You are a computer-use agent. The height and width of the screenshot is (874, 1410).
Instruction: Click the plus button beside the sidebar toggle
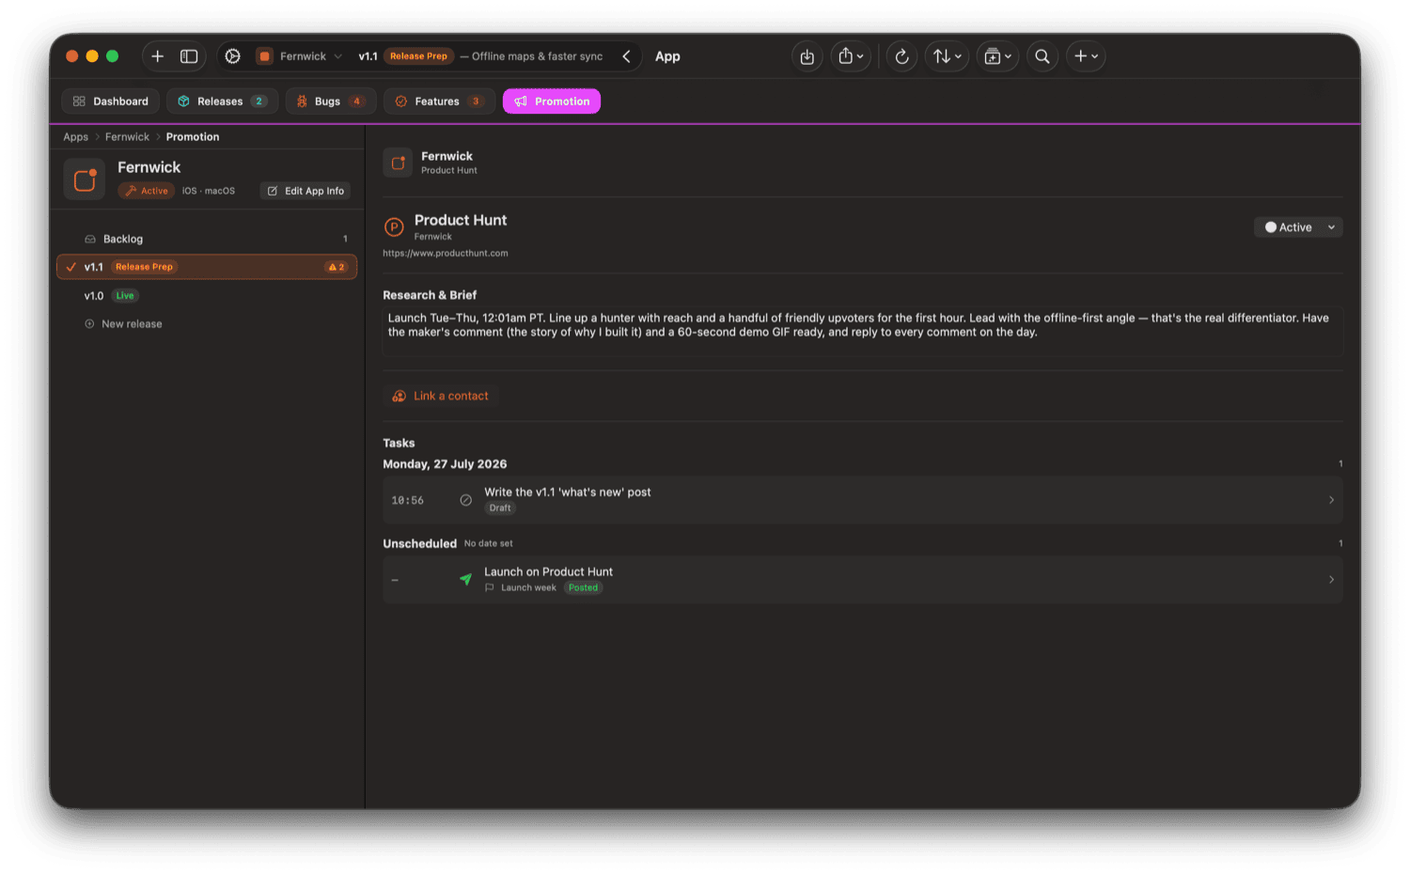pos(158,56)
